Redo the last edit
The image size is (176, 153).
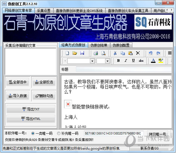[158, 53]
